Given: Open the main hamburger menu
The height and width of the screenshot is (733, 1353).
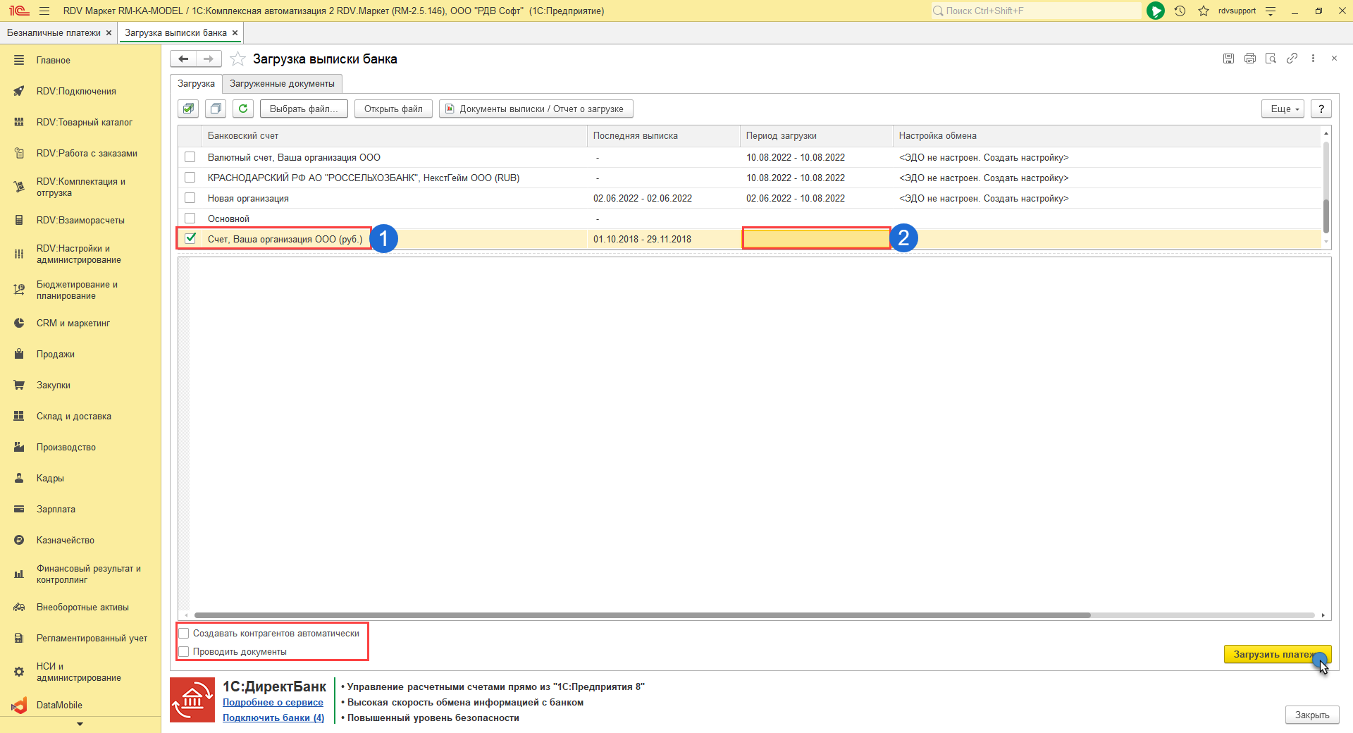Looking at the screenshot, I should (x=44, y=11).
